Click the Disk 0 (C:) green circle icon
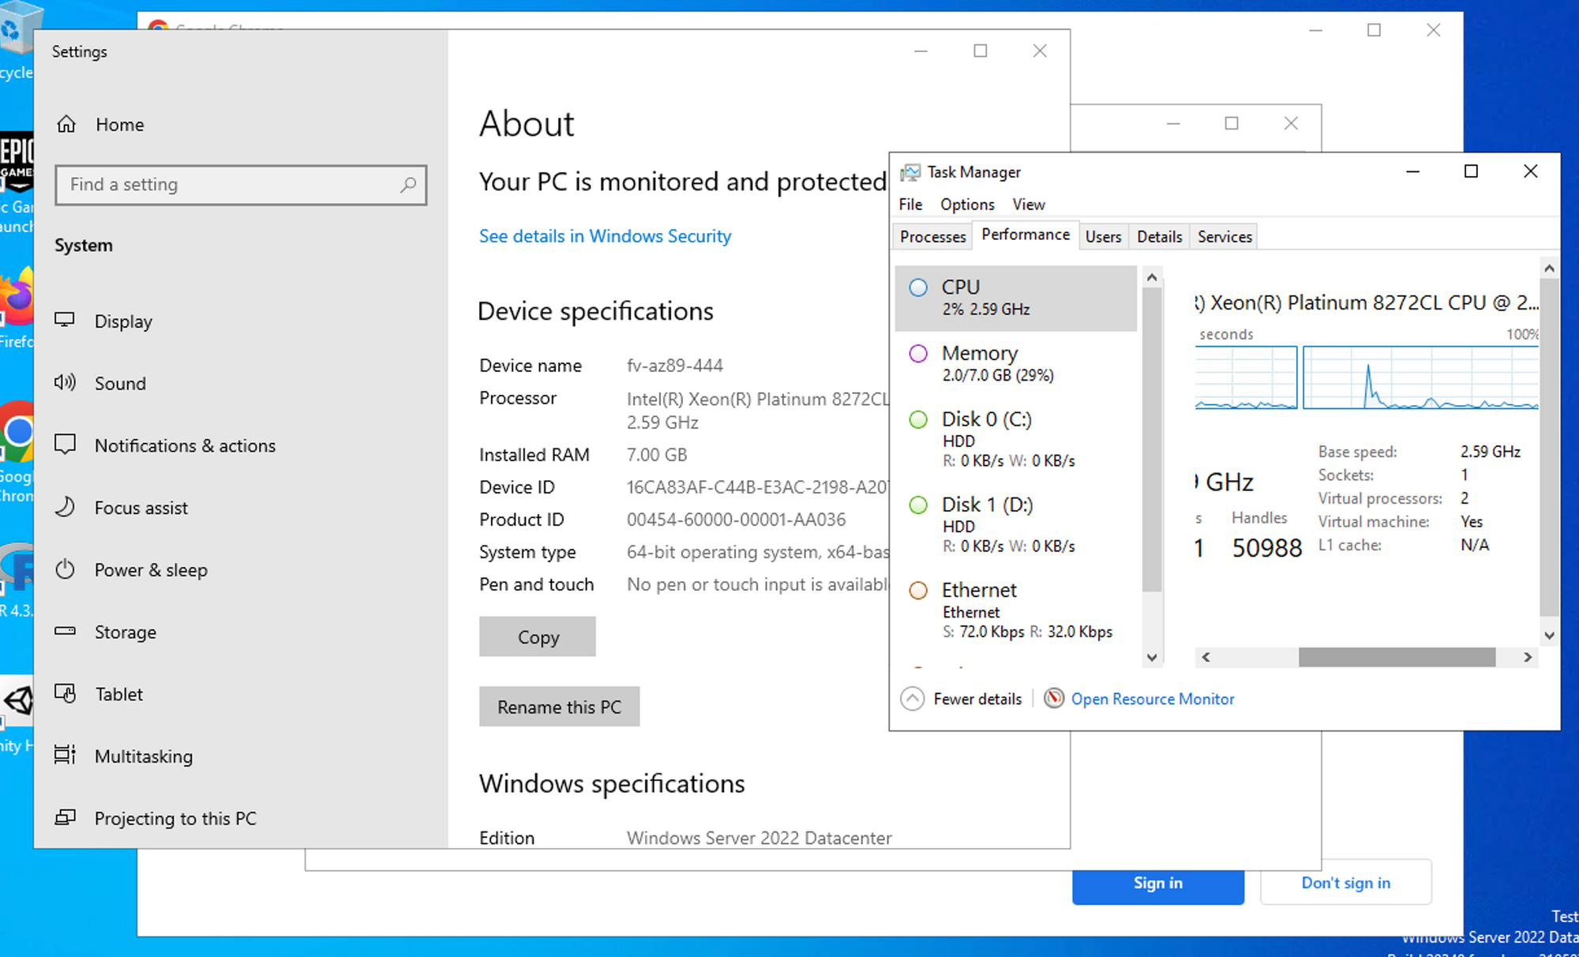This screenshot has height=957, width=1579. [x=918, y=419]
